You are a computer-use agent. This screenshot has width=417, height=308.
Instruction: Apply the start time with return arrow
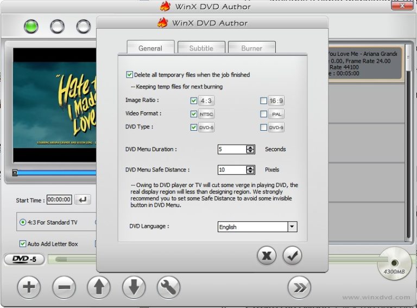coord(83,200)
